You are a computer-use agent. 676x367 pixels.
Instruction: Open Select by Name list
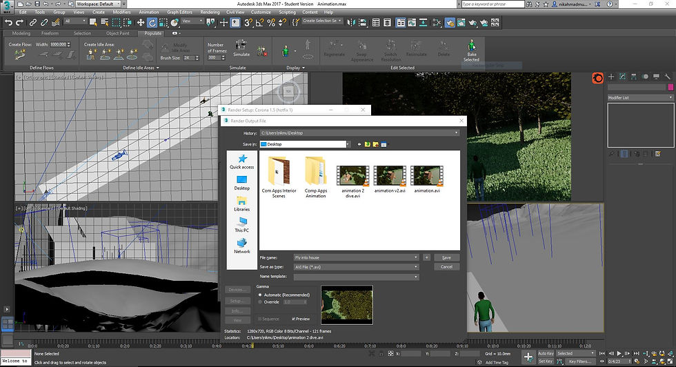click(x=104, y=23)
